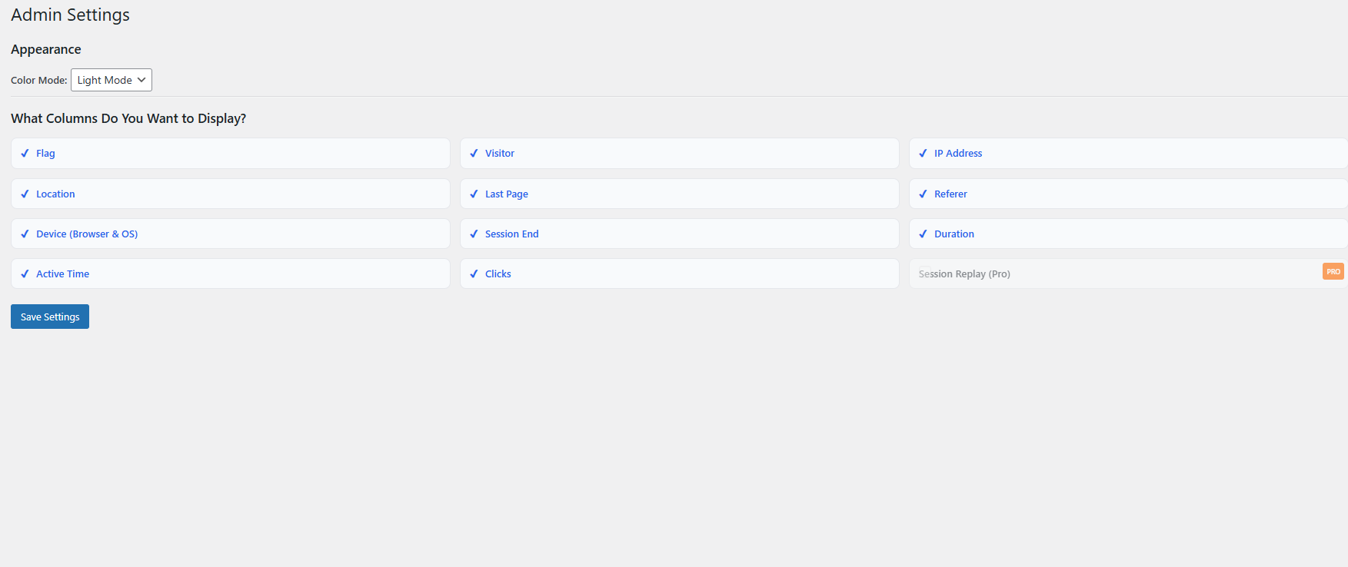Click the Duration column label
The height and width of the screenshot is (567, 1348).
tap(954, 234)
